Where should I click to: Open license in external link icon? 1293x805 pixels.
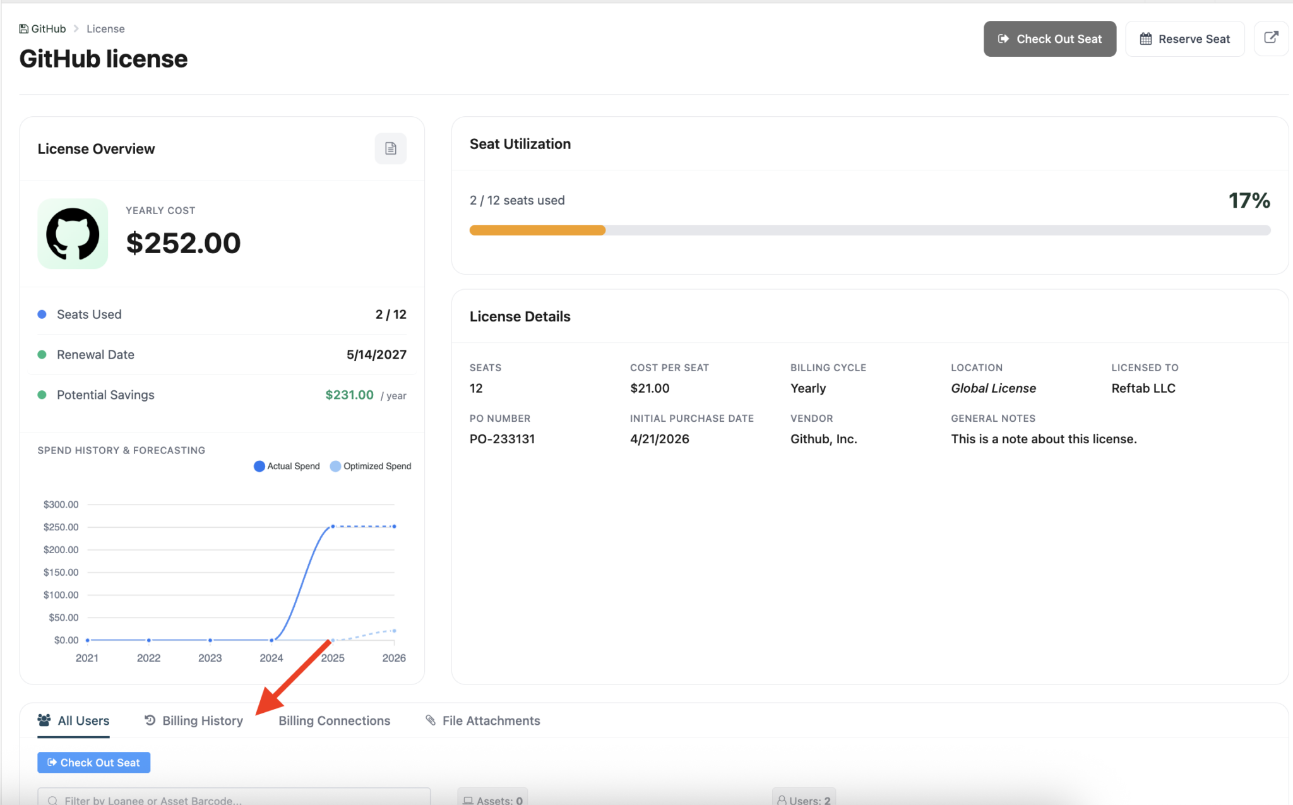[x=1271, y=39]
